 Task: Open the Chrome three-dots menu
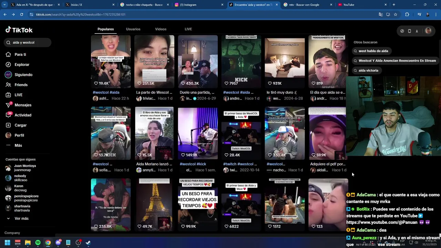(x=436, y=14)
